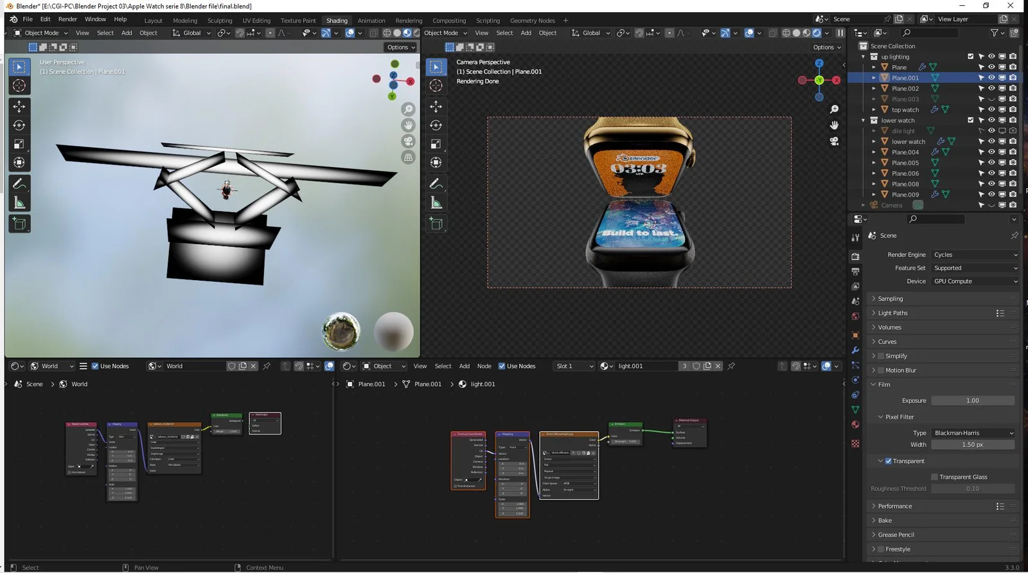Screen dimensions: 1028x573
Task: Enable the Motion Blur checkbox
Action: pyautogui.click(x=881, y=371)
